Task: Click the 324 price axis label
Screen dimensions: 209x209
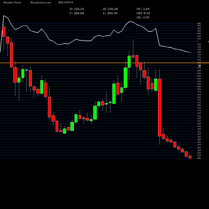Action: [199, 137]
